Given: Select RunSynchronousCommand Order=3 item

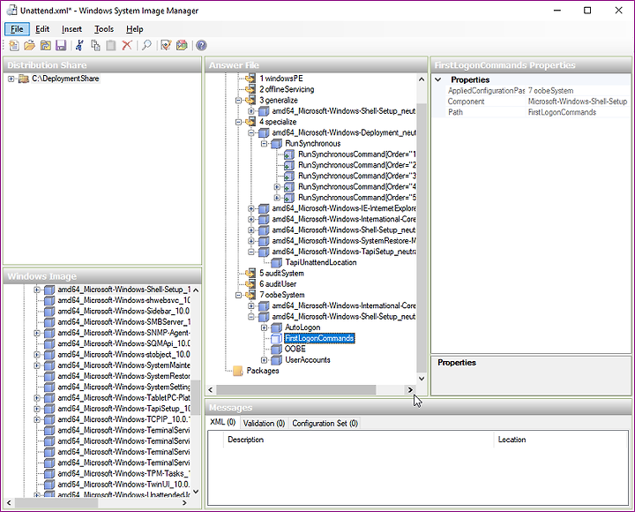Looking at the screenshot, I should coord(357,176).
